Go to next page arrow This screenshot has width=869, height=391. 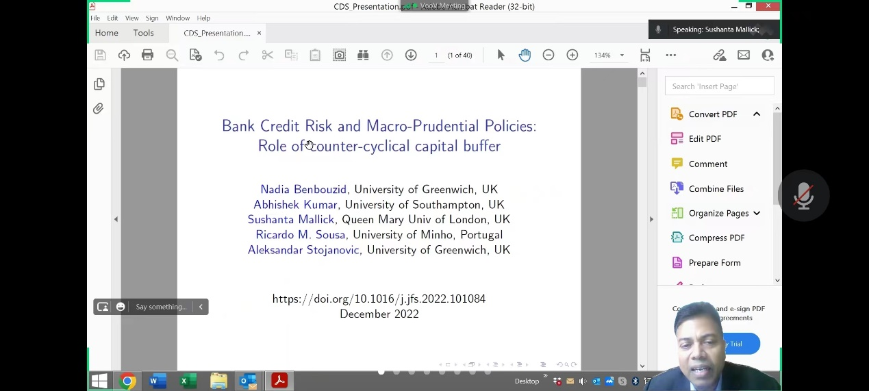[x=411, y=55]
